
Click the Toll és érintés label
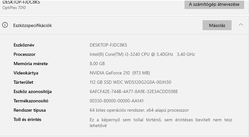27,119
